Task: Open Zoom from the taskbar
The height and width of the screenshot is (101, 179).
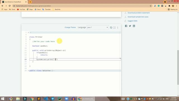Action: [x=67, y=99]
